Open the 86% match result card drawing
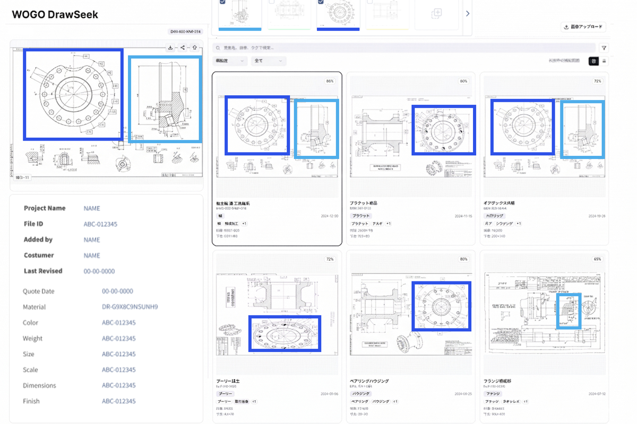637x424 pixels. click(277, 136)
